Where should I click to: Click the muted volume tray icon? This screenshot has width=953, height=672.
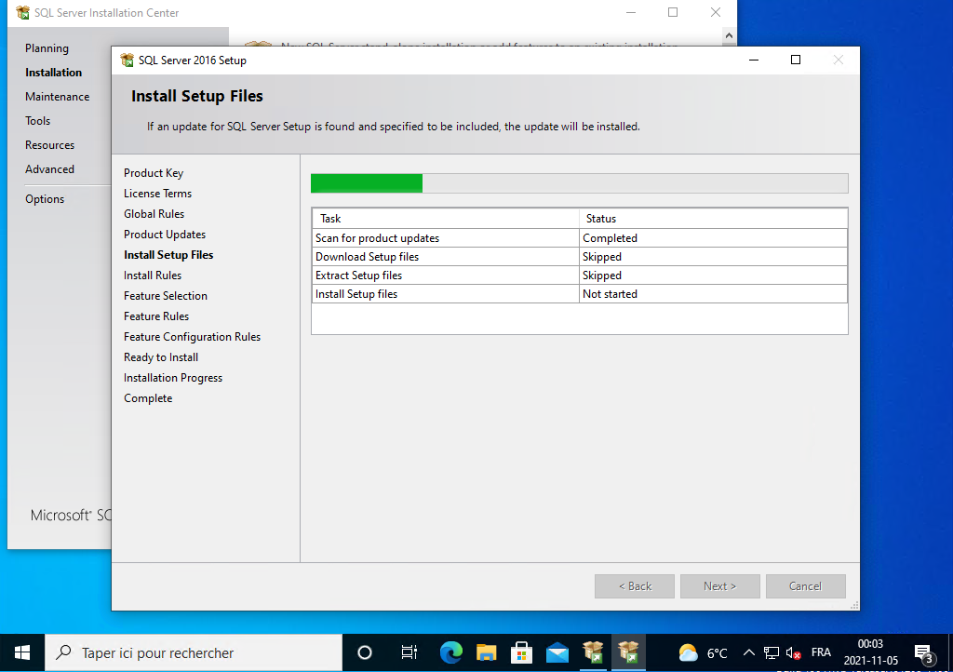pyautogui.click(x=794, y=652)
